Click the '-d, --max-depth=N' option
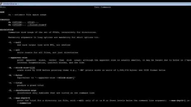 (19, 98)
